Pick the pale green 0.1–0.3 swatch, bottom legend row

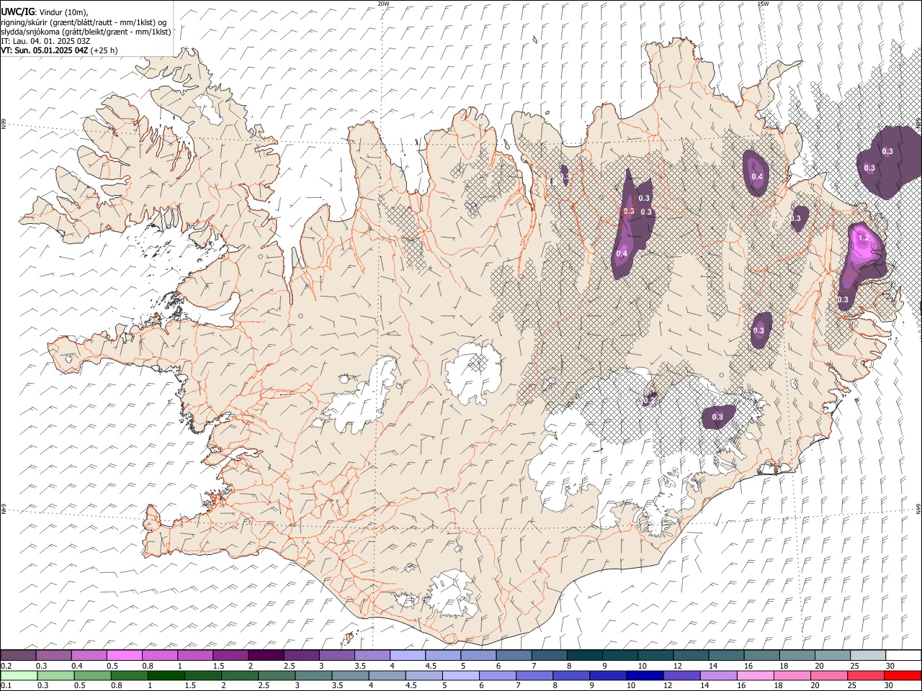18,675
